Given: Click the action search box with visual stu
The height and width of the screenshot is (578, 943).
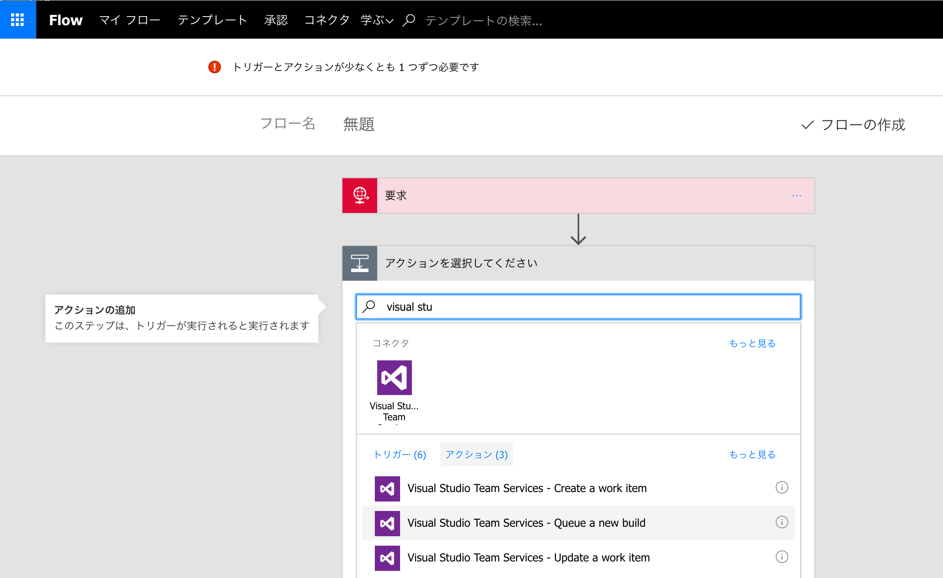Looking at the screenshot, I should pyautogui.click(x=578, y=307).
